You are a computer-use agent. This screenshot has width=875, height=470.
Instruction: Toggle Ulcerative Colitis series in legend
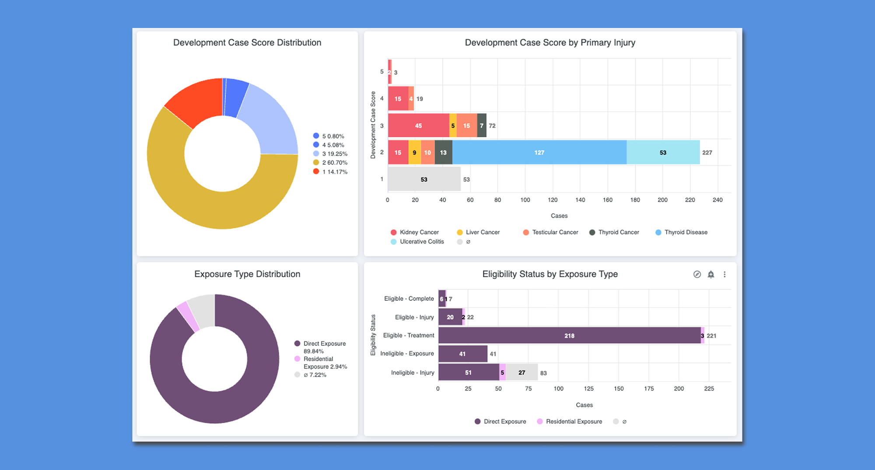coord(417,241)
